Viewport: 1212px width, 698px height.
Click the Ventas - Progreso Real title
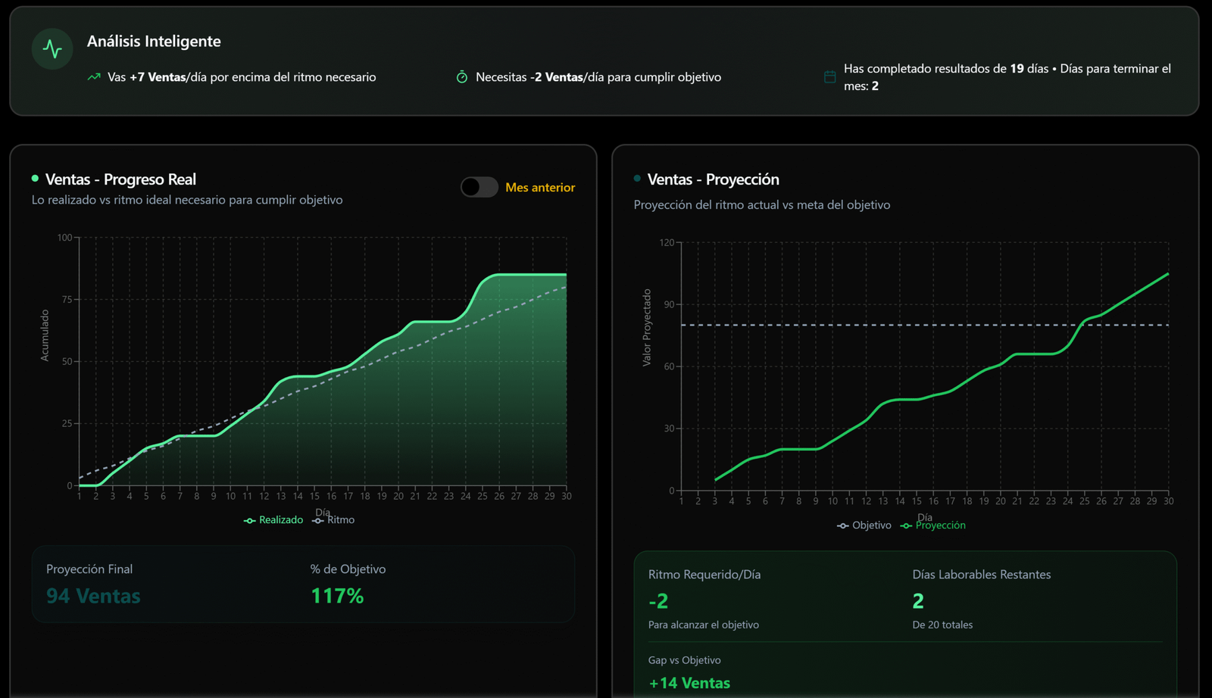tap(120, 179)
